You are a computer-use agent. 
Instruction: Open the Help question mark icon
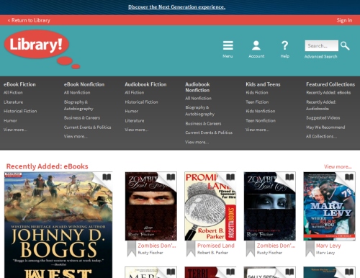tap(284, 45)
